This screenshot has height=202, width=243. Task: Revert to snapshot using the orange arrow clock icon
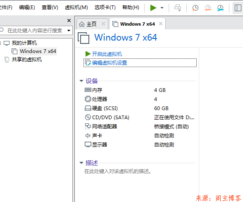(x=208, y=8)
